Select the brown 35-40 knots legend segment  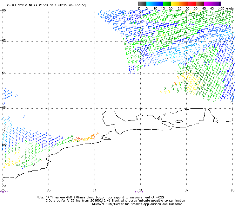200,4
